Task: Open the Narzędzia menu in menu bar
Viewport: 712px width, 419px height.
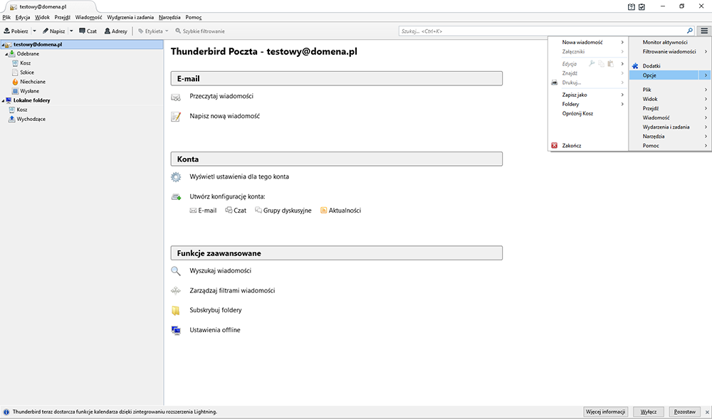Action: (169, 16)
